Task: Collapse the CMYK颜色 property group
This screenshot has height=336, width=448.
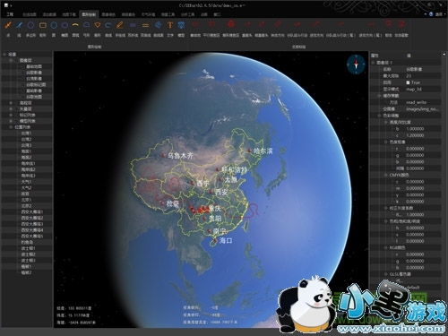Action: [386, 175]
